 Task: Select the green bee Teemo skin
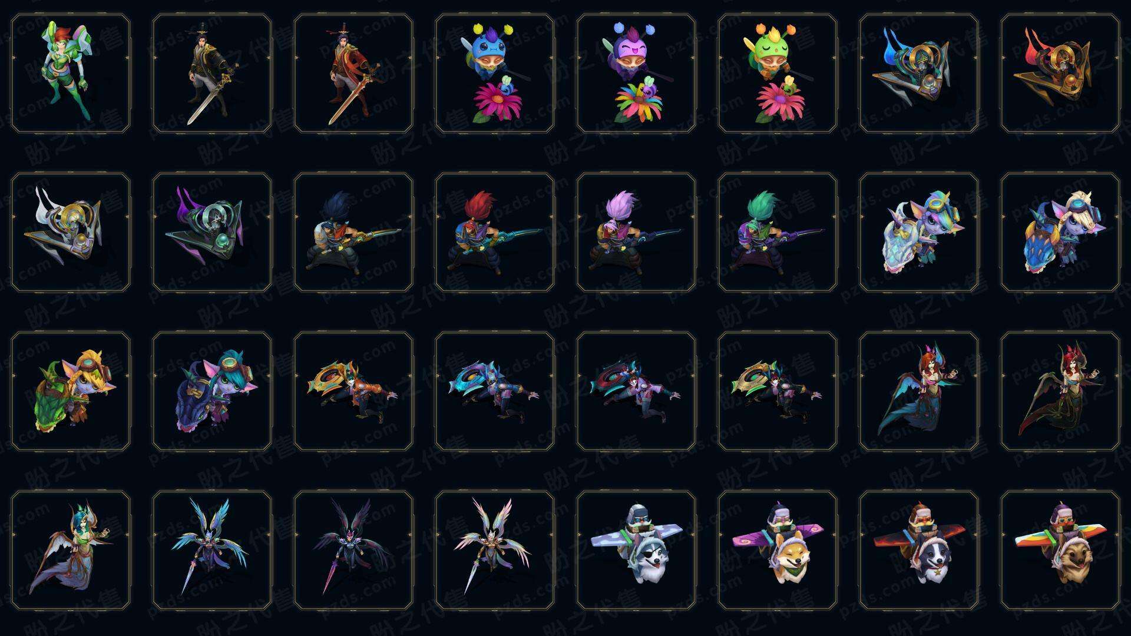click(778, 73)
